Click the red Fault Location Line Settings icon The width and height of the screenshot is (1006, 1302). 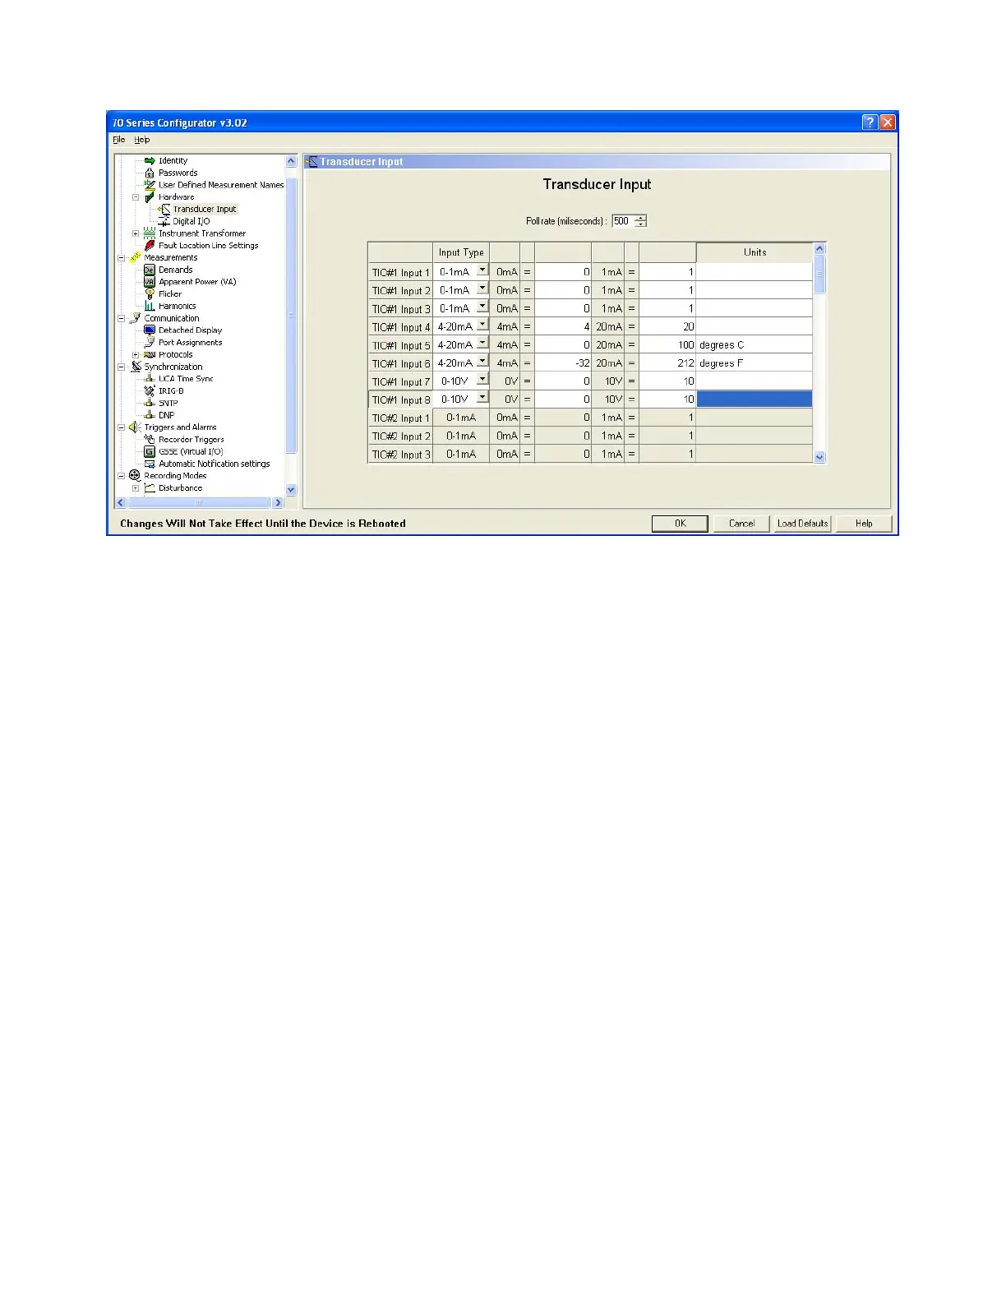tap(150, 246)
